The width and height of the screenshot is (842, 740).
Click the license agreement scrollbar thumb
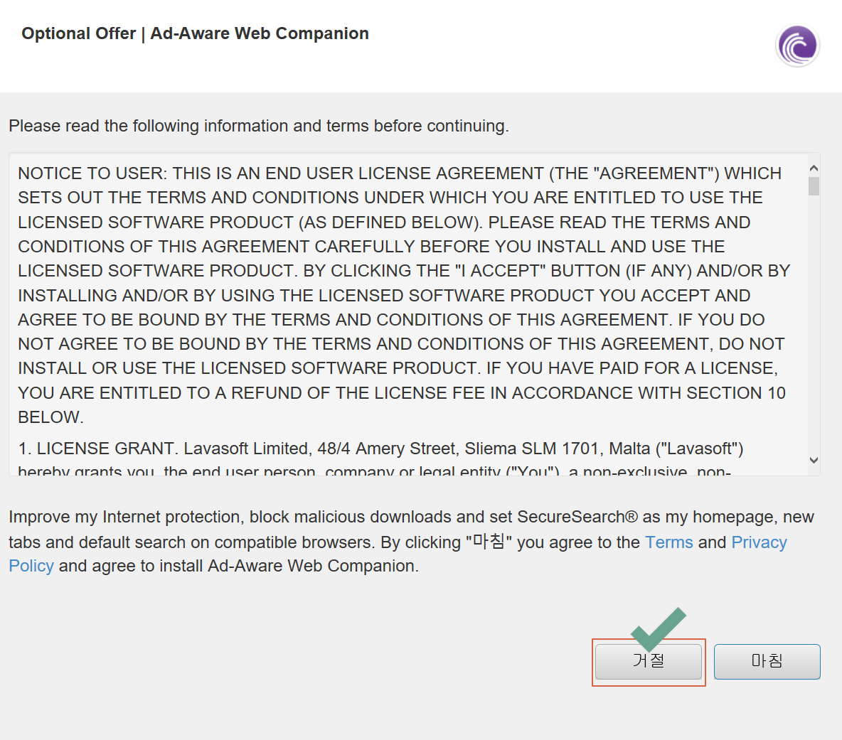pos(814,186)
